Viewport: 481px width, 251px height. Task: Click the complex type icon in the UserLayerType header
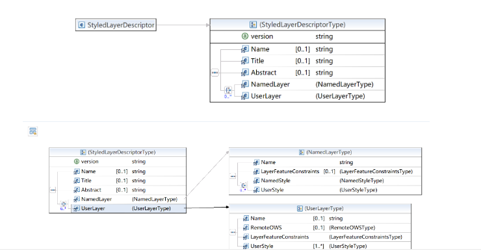click(300, 208)
